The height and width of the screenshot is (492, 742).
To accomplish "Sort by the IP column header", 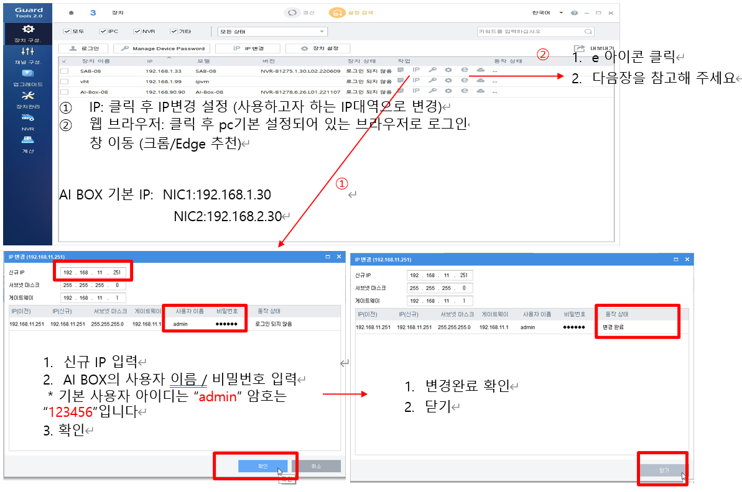I will click(150, 61).
